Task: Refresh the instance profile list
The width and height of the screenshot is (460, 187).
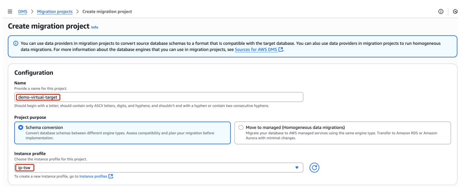Action: tap(314, 168)
